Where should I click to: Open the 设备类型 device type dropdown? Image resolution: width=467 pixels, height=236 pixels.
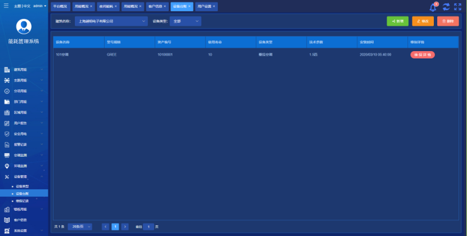click(x=185, y=21)
